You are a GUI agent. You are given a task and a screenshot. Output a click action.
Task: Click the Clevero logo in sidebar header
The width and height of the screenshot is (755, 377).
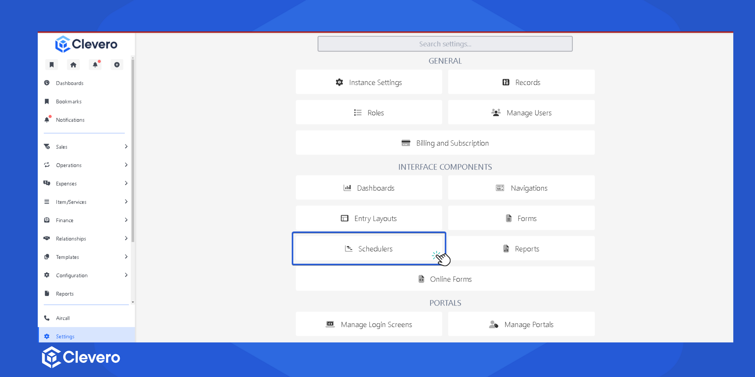(x=86, y=44)
